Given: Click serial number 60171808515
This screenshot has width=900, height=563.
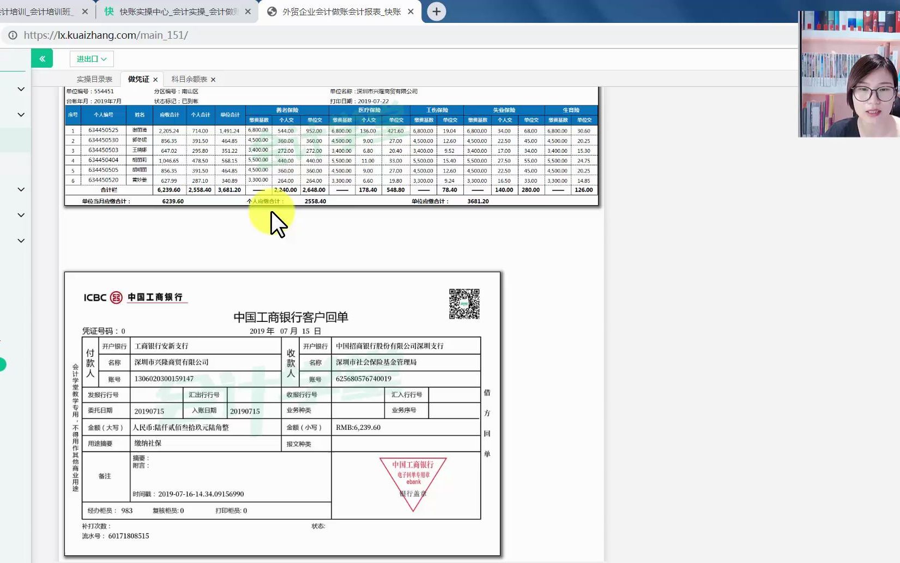Looking at the screenshot, I should pos(129,536).
